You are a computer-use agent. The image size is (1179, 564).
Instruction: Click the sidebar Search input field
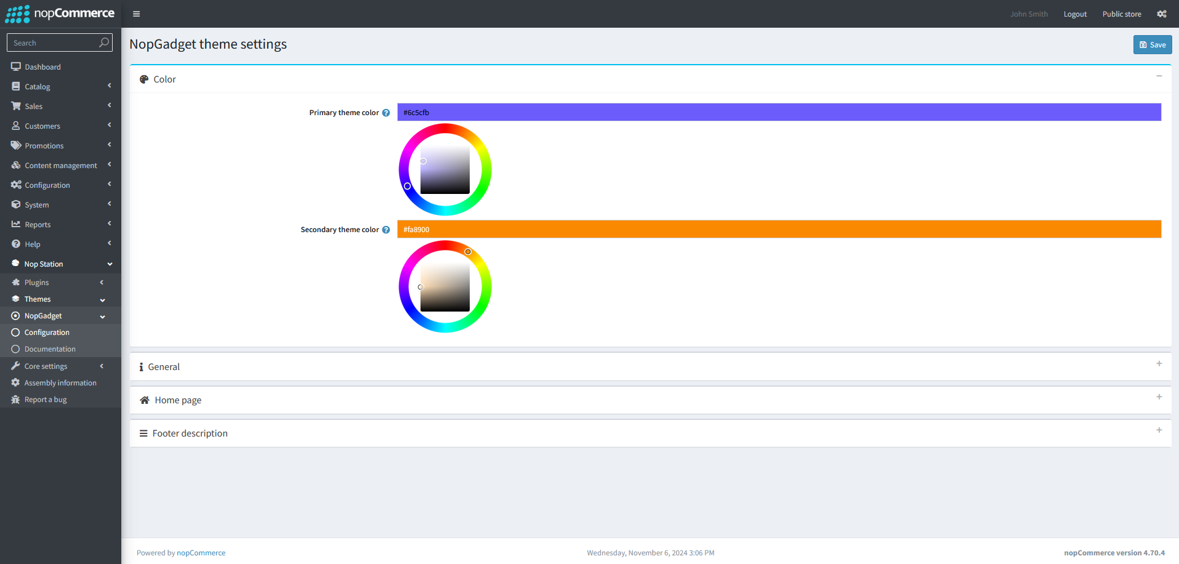53,42
